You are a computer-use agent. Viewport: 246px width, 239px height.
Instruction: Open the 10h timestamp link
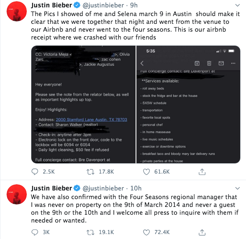coord(136,188)
